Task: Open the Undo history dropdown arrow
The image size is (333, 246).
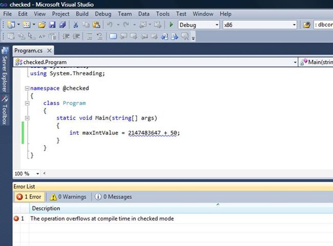Action: [x=118, y=25]
